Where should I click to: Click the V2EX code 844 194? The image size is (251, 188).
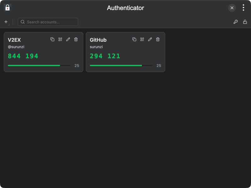23,56
